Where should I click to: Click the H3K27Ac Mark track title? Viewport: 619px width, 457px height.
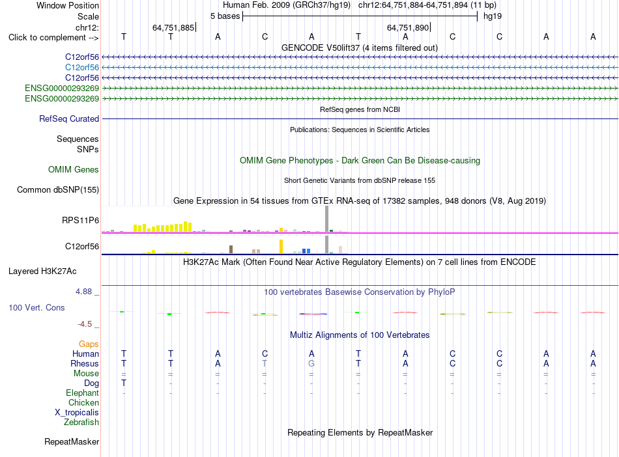359,262
